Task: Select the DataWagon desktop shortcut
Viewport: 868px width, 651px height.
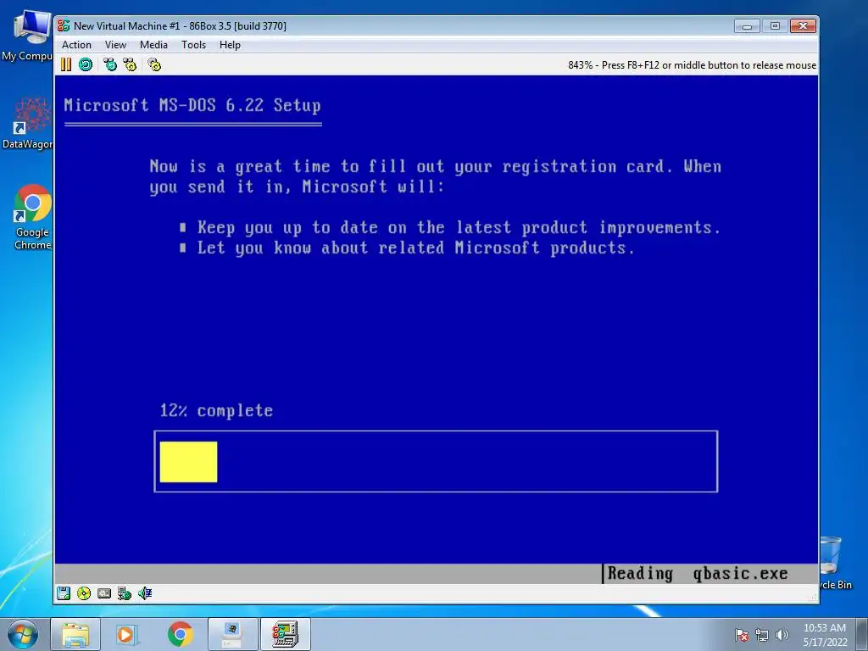Action: pyautogui.click(x=31, y=123)
